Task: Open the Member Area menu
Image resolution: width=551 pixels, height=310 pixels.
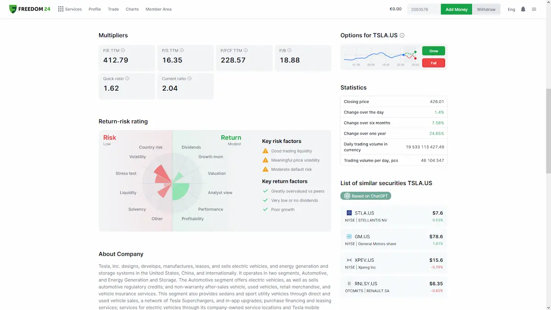Action: point(158,9)
